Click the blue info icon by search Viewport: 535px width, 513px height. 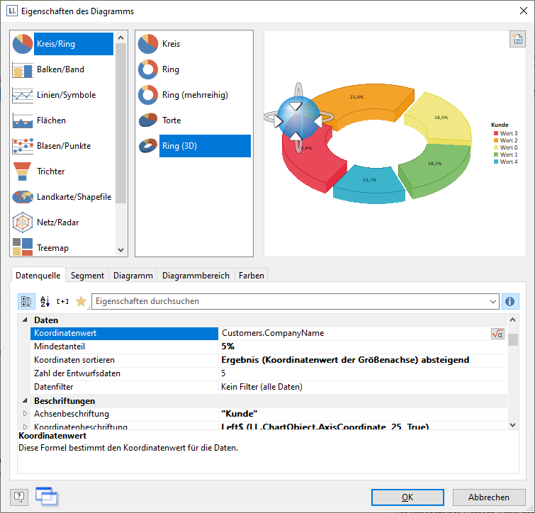coord(510,301)
